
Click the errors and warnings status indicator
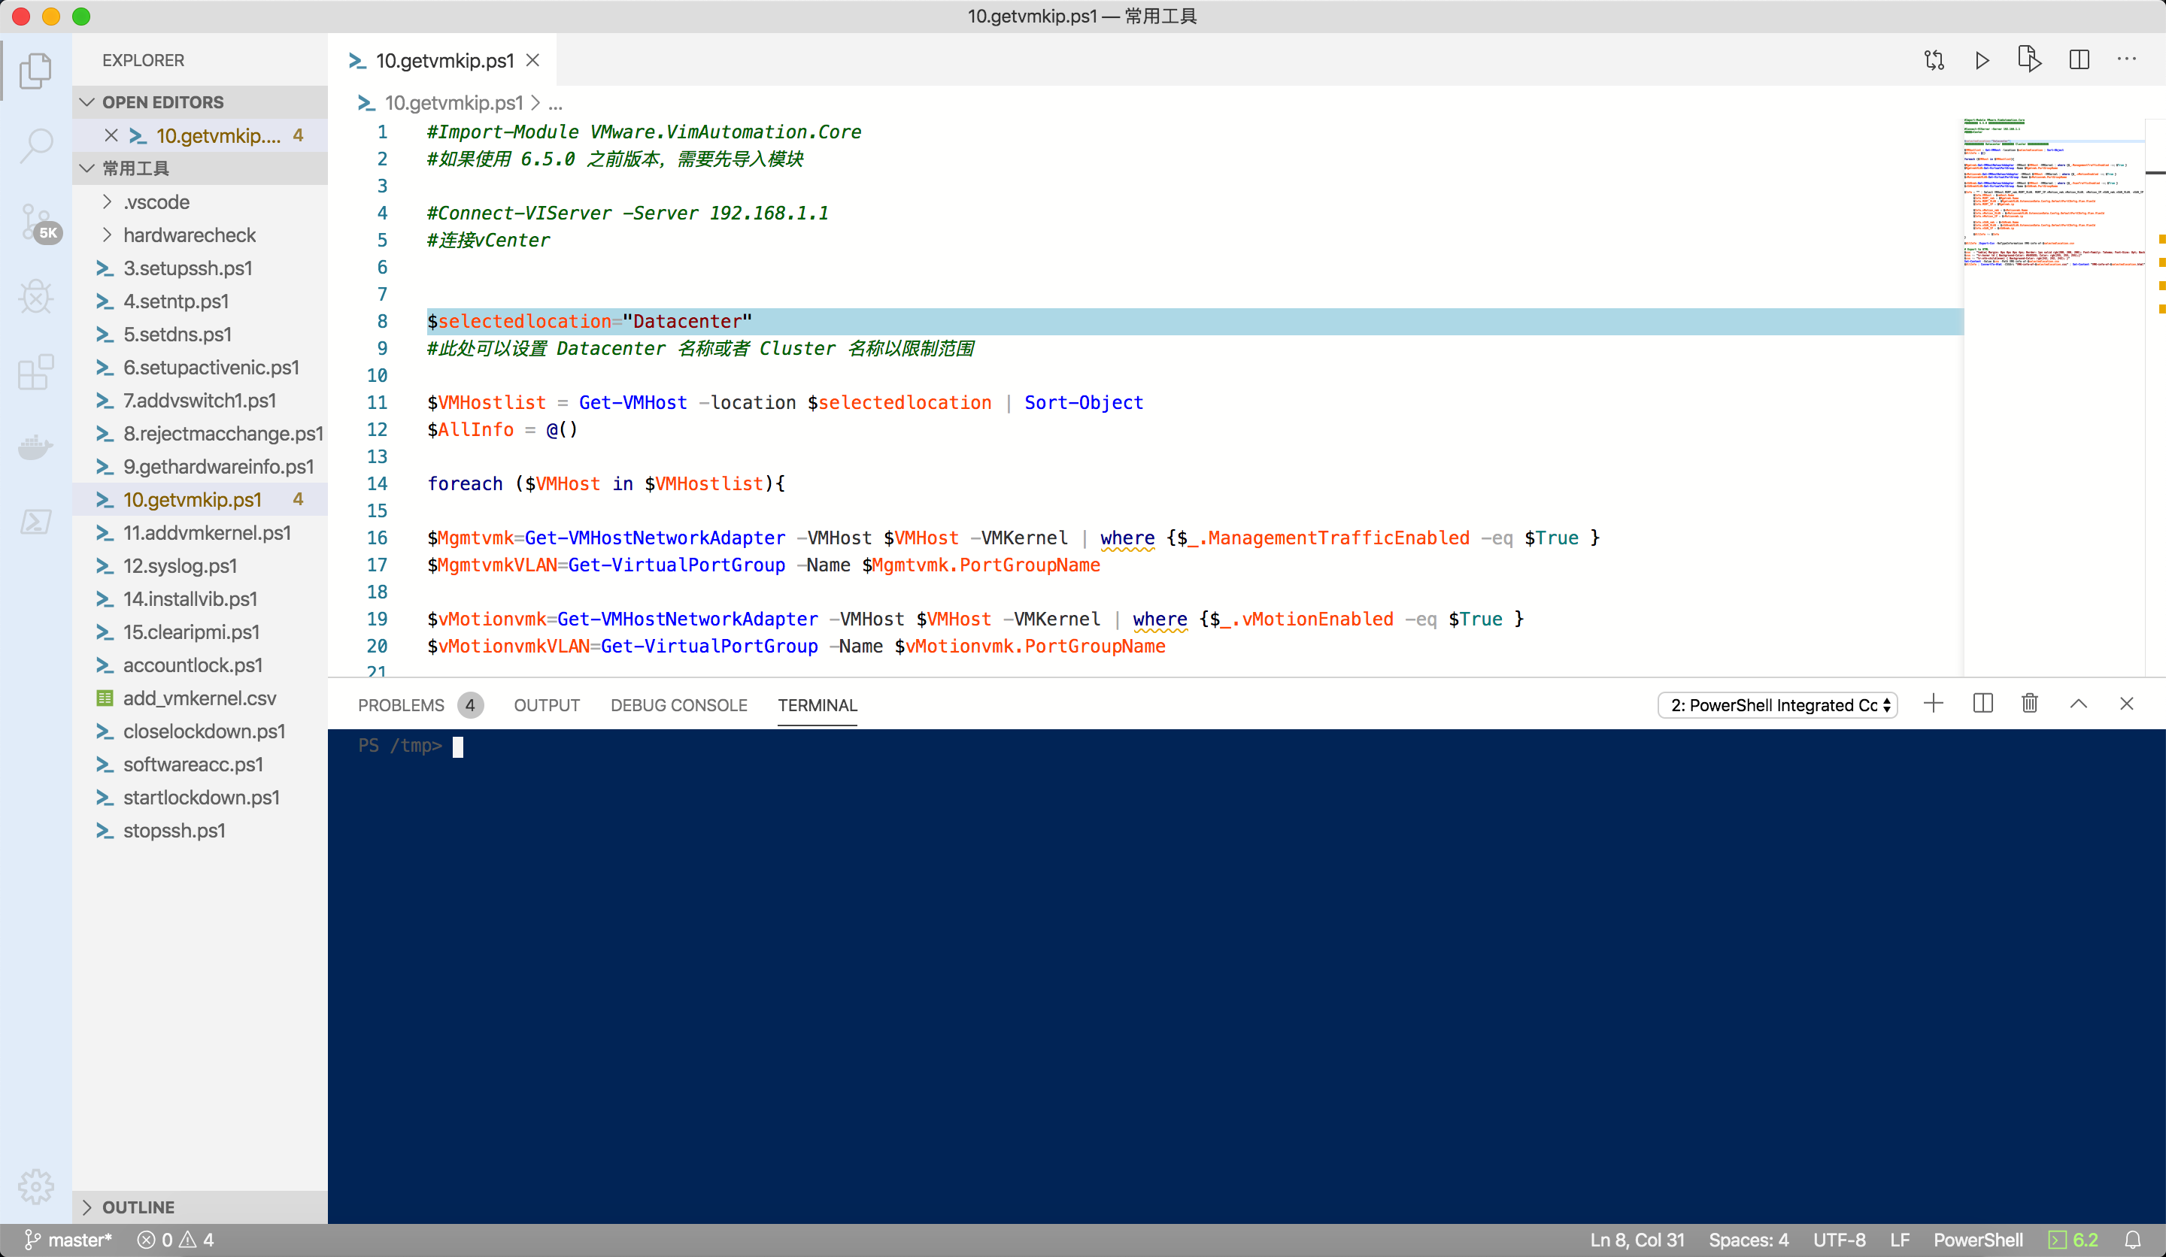(x=175, y=1240)
